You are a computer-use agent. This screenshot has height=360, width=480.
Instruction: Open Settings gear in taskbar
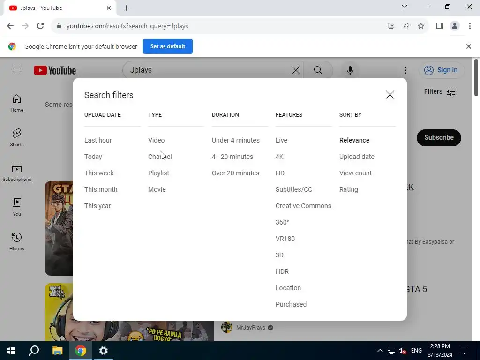pos(104,351)
